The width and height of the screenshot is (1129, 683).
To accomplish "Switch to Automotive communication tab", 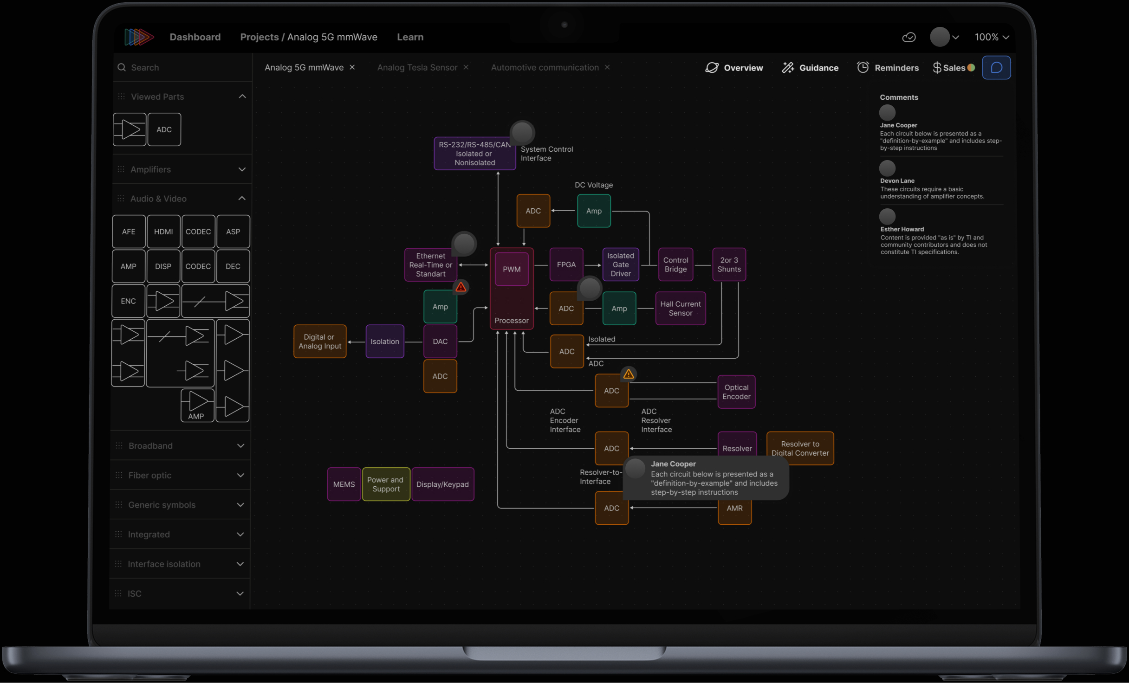I will point(545,68).
